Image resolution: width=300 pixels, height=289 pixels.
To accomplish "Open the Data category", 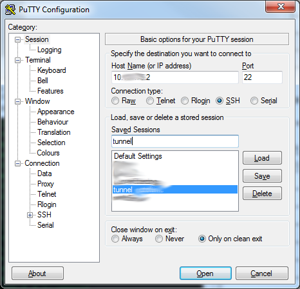I will click(x=44, y=174).
